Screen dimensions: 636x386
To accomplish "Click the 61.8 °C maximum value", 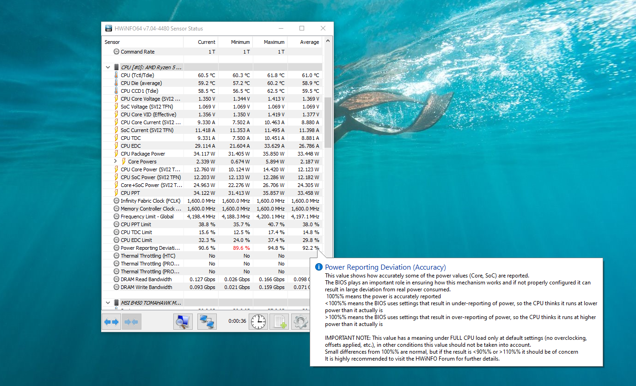I will [x=276, y=75].
